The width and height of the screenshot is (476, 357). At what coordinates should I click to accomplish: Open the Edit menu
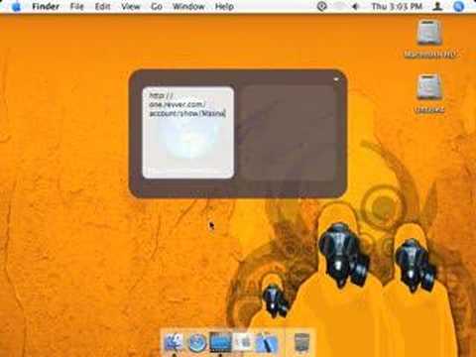click(x=102, y=6)
